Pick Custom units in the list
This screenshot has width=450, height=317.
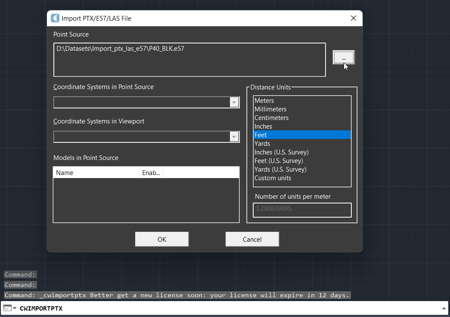[x=273, y=178]
